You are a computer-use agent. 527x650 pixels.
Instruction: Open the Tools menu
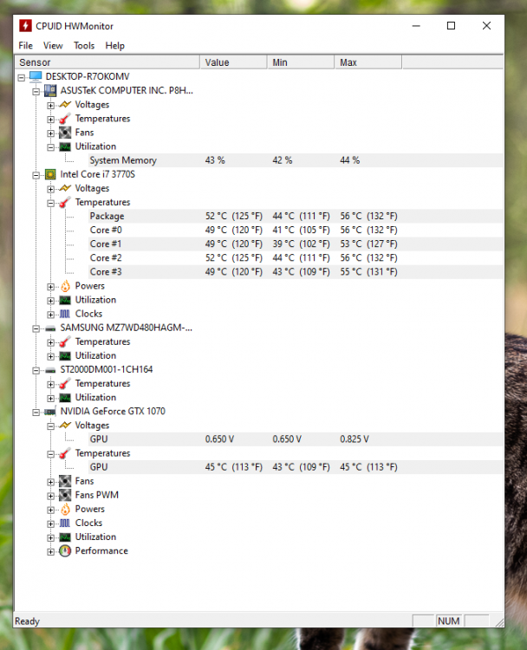(84, 46)
